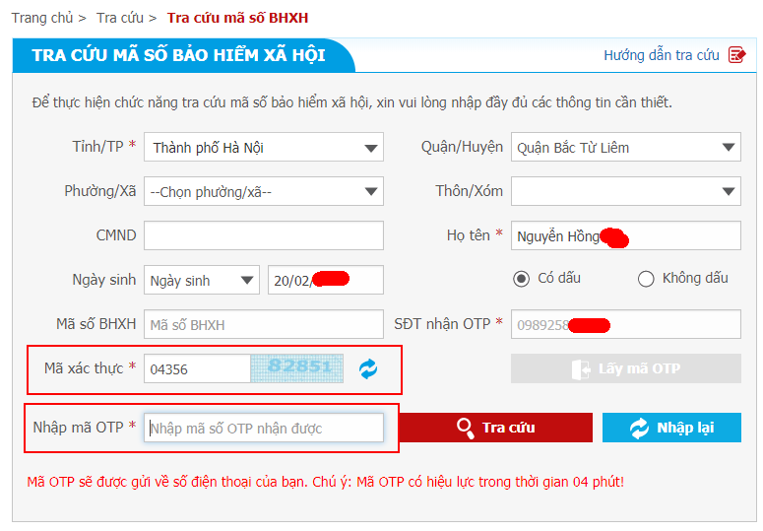
Task: Expand the Phường/Xã dropdown
Action: [x=263, y=191]
